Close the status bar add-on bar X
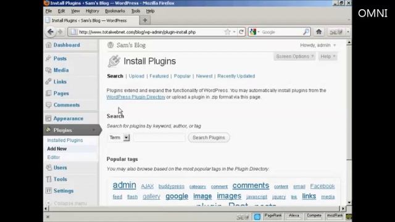395x222 pixels. (x=48, y=216)
